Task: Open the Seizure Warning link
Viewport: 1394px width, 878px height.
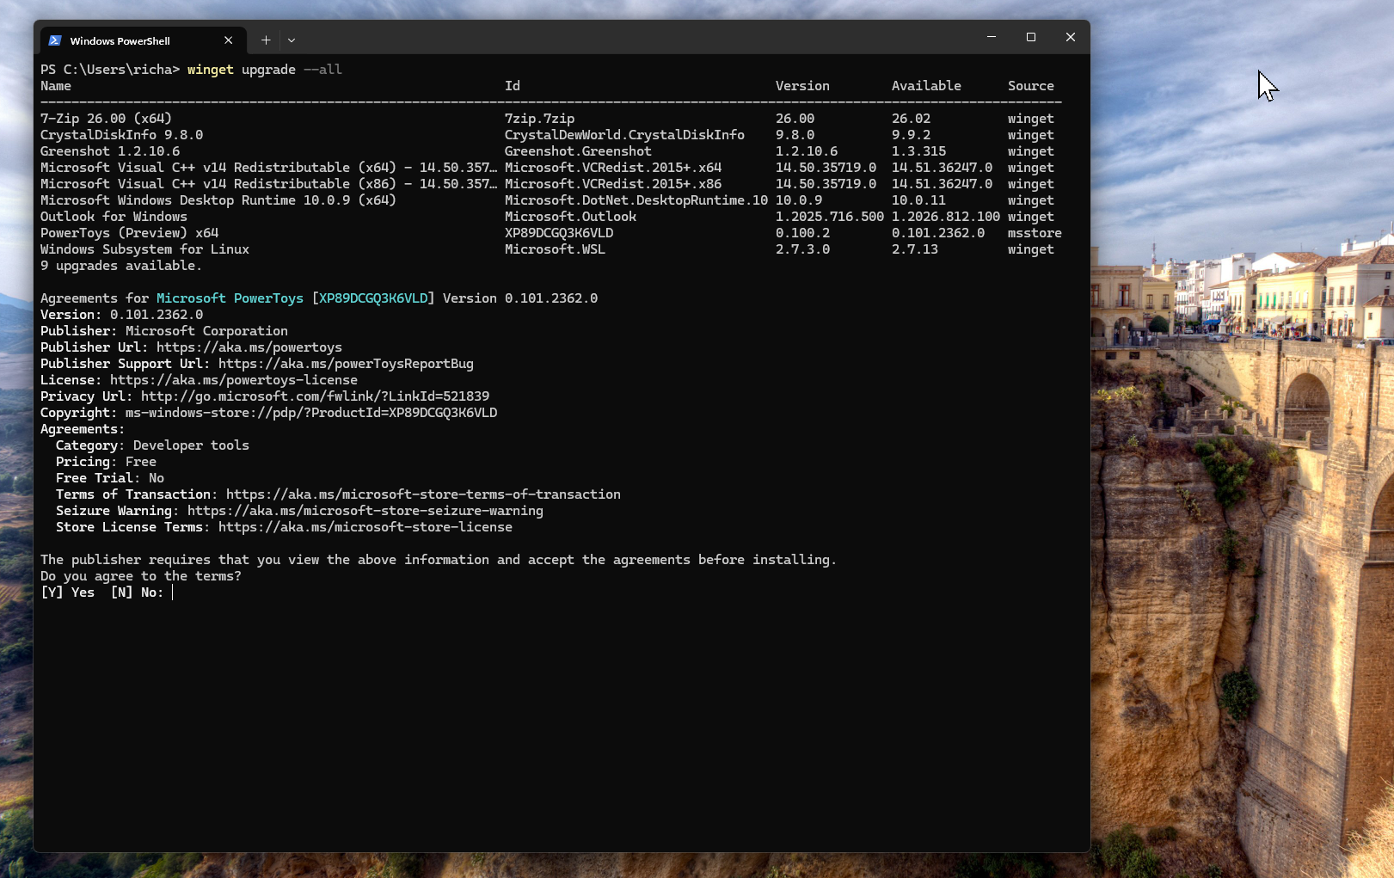Action: tap(365, 511)
